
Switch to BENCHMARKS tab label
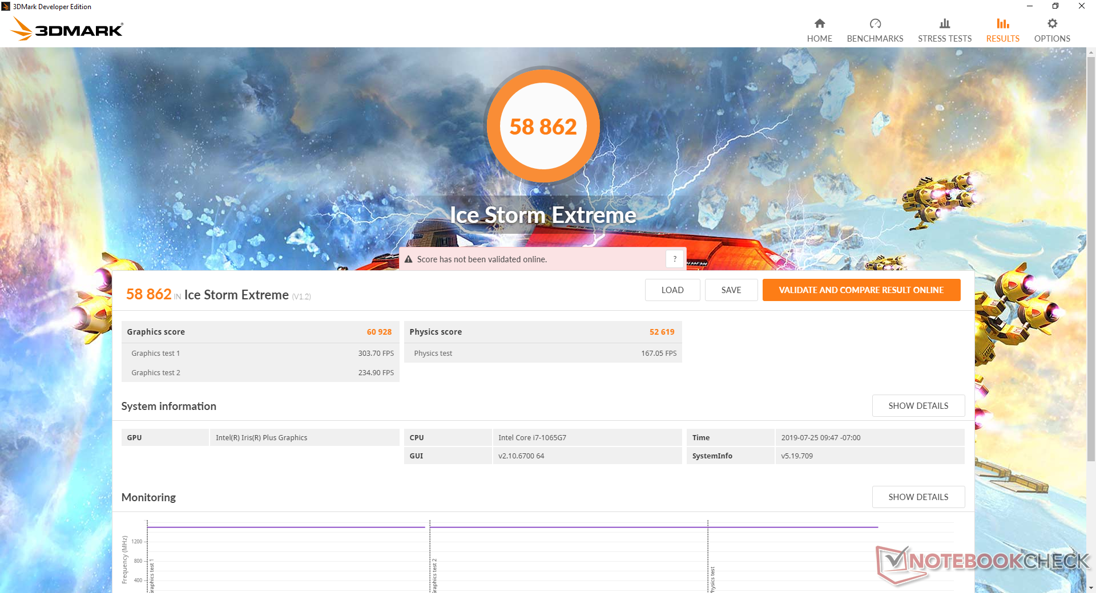tap(875, 39)
